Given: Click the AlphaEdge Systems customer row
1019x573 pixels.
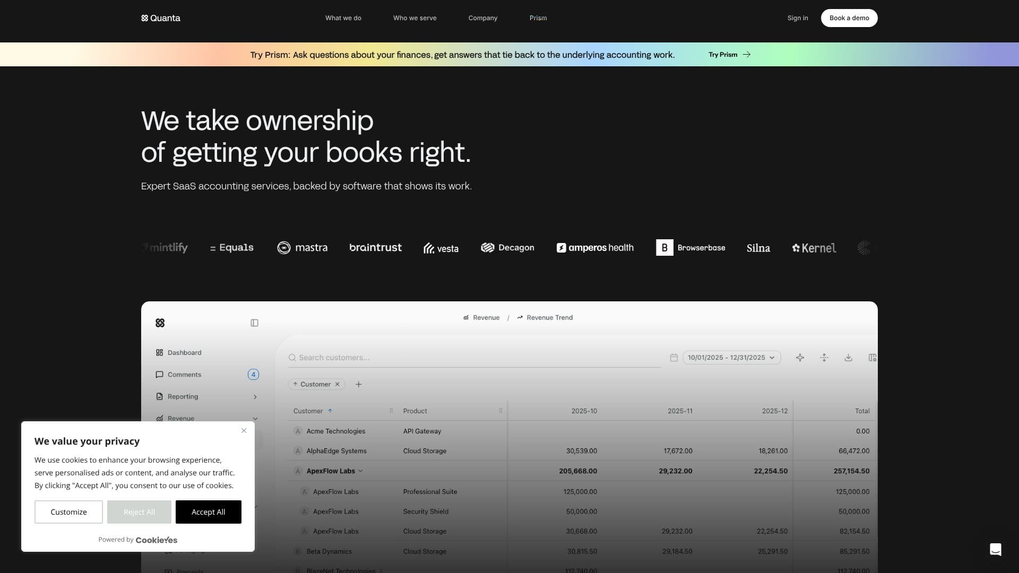Looking at the screenshot, I should [582, 451].
